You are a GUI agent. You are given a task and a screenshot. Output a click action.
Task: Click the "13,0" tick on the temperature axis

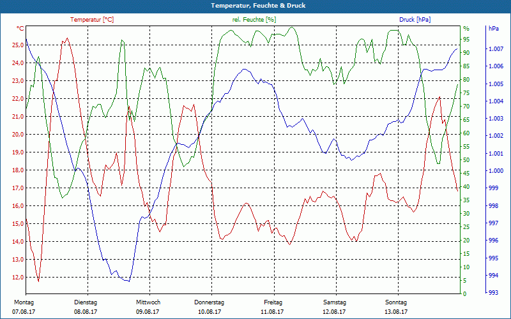click(x=18, y=260)
